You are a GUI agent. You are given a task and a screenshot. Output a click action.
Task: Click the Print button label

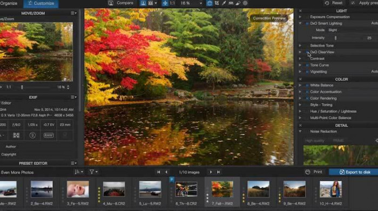pos(318,172)
